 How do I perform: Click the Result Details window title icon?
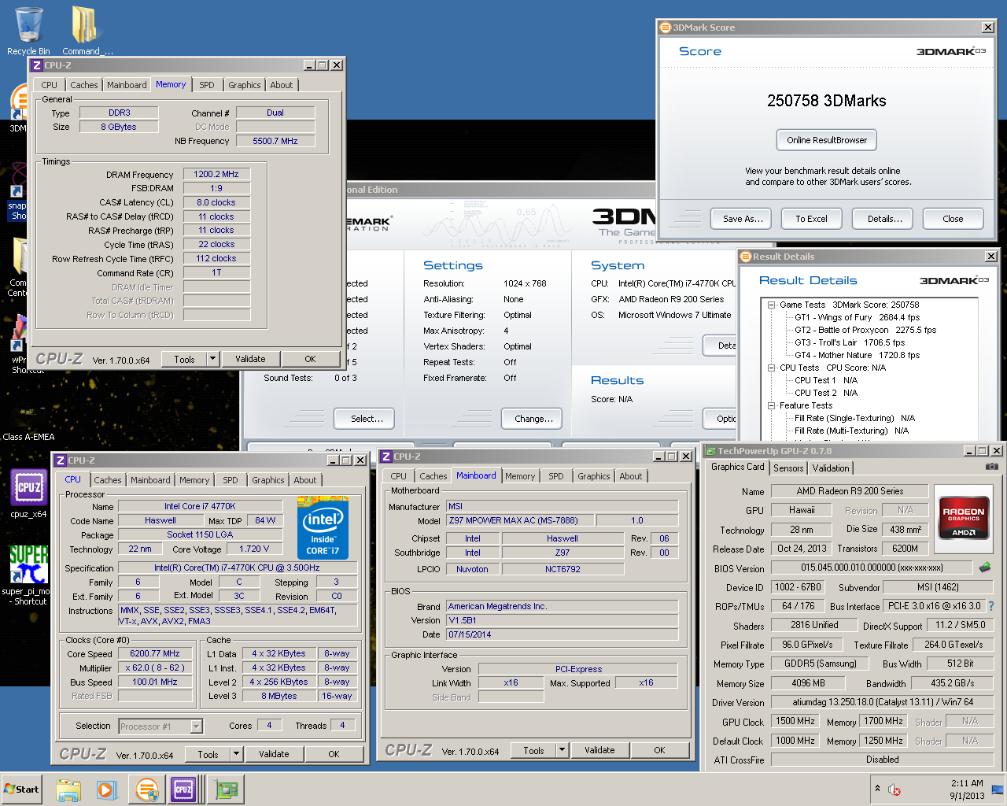746,257
